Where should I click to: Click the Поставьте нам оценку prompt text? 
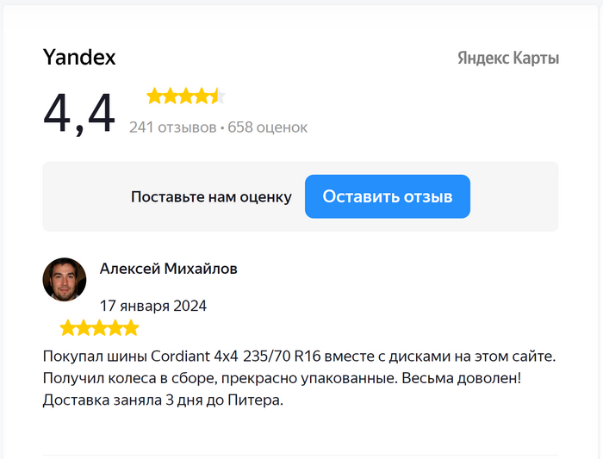211,197
